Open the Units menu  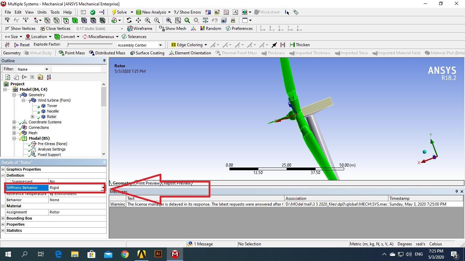click(x=42, y=12)
